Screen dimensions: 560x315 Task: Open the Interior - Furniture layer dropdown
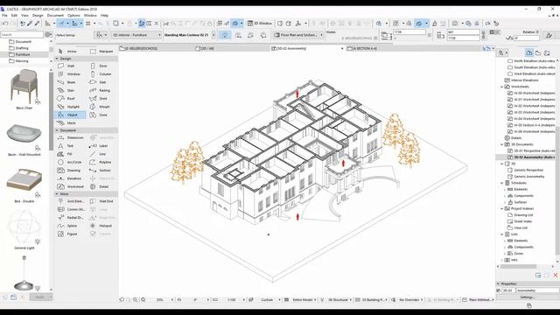[136, 35]
